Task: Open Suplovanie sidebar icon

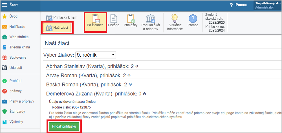Action: (x=4, y=58)
